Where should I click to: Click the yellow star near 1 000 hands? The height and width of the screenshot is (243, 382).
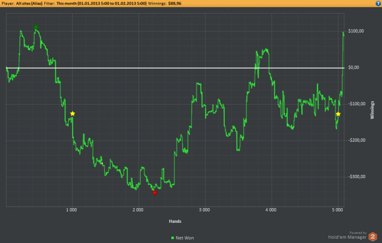point(73,113)
